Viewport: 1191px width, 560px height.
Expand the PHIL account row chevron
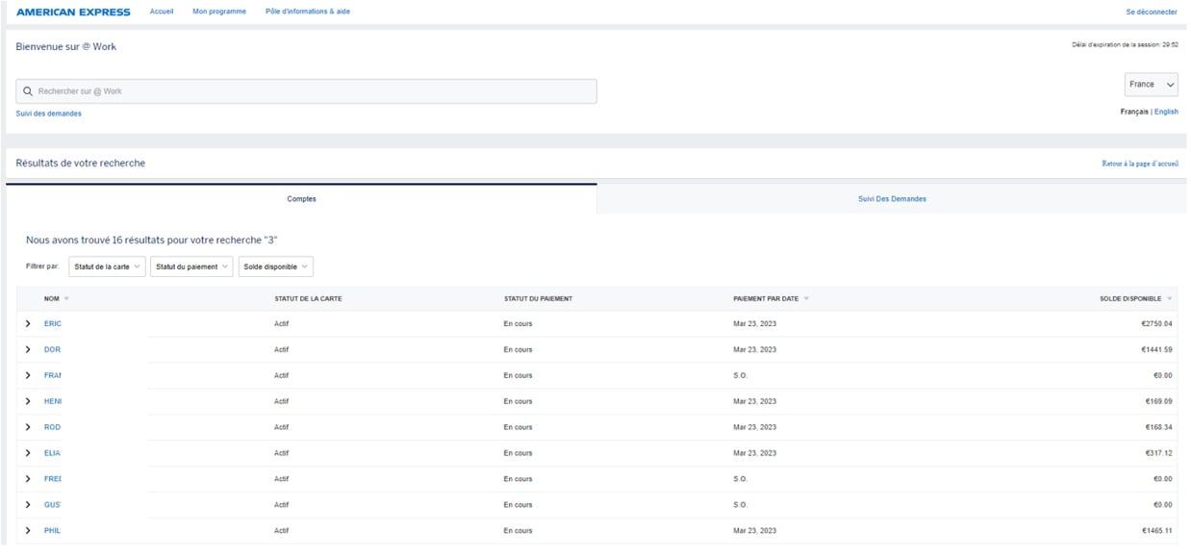click(28, 530)
